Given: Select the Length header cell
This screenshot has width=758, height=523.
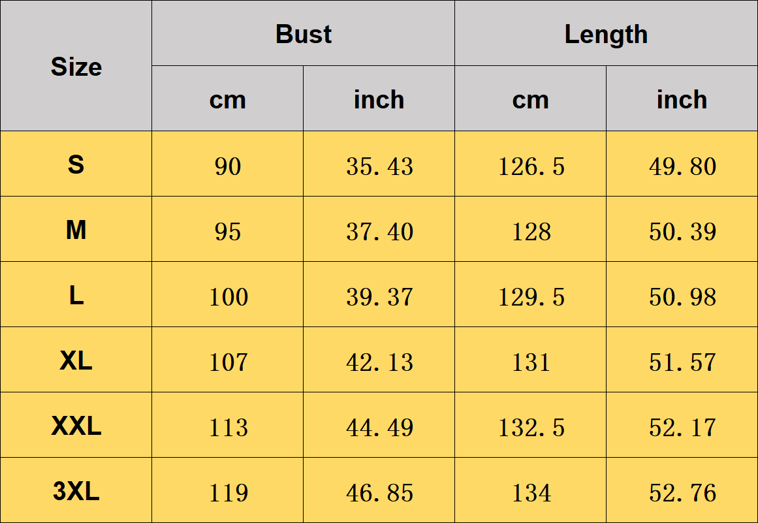Looking at the screenshot, I should (x=606, y=34).
